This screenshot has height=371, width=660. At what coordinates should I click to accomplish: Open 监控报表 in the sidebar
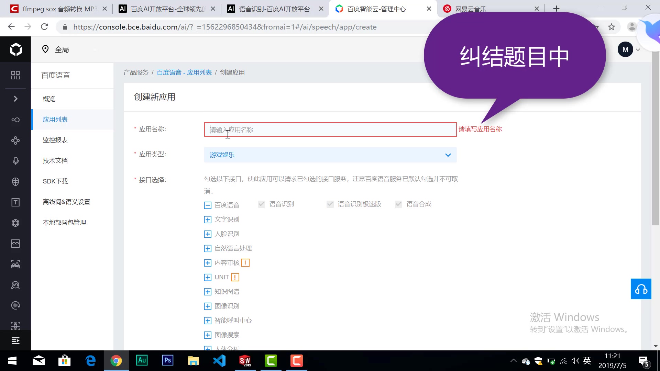[x=72, y=140]
